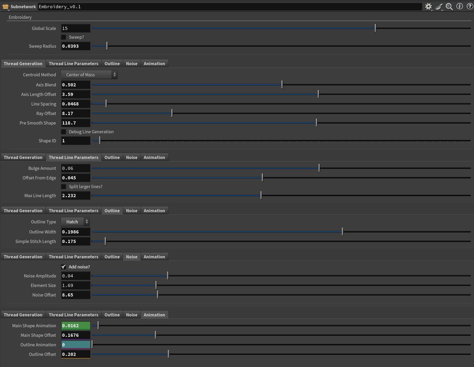The height and width of the screenshot is (367, 474).
Task: Click the Axis Blend slider handle
Action: 282,85
